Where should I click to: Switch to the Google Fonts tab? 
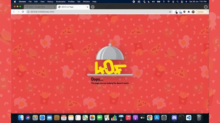pos(40,7)
